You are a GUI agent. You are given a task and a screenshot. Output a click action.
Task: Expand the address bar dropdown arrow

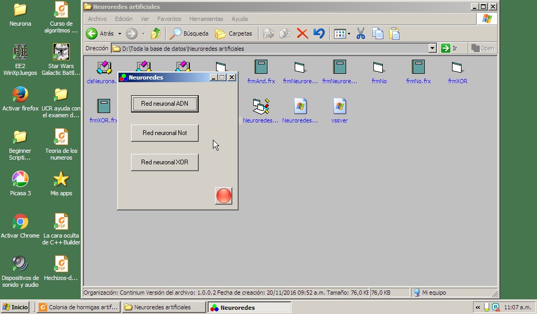pyautogui.click(x=432, y=48)
